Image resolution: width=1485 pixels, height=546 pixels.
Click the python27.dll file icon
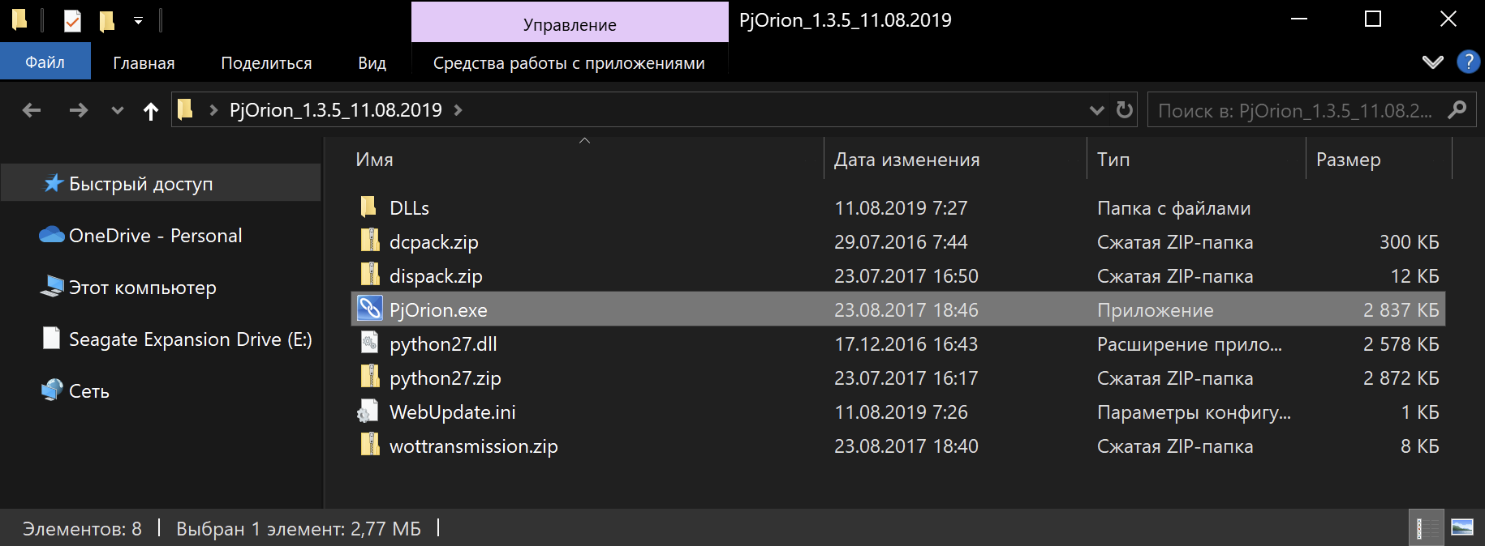[x=370, y=343]
